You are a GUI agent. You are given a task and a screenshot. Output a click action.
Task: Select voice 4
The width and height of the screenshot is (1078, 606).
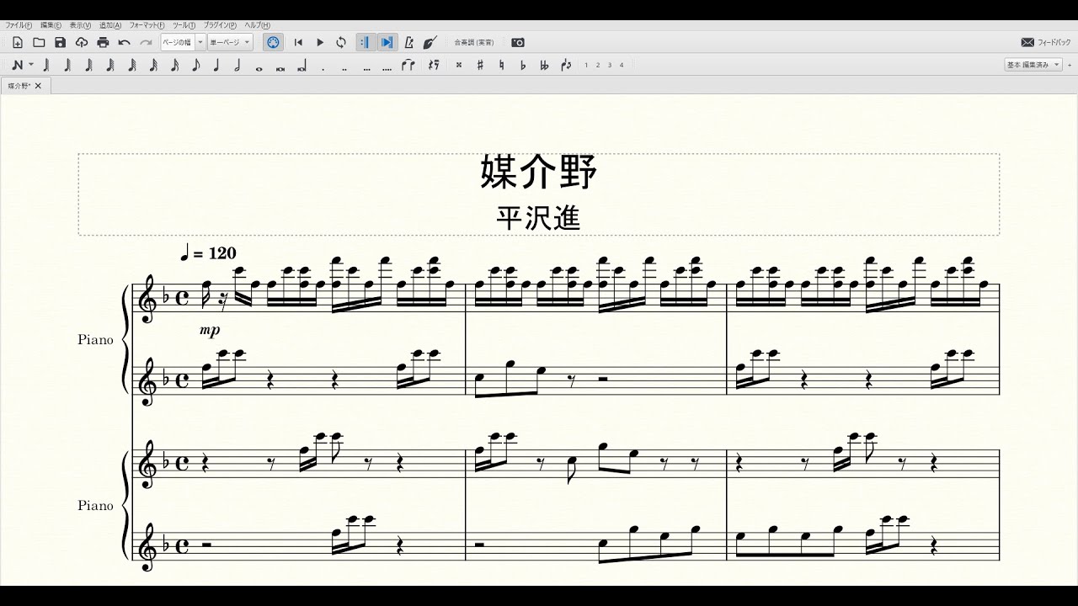622,65
